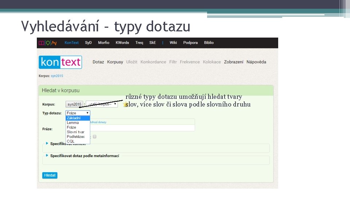Screen dimensions: 350x197
Task: Select Fráze option in the dropdown list
Action: click(78, 127)
